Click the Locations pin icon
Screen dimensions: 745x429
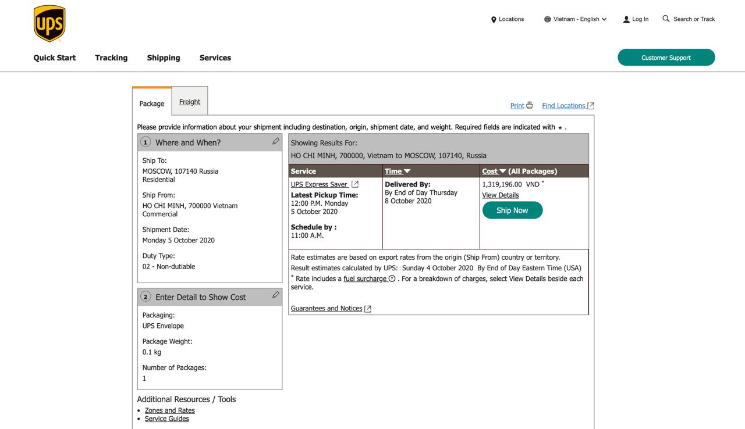point(494,19)
